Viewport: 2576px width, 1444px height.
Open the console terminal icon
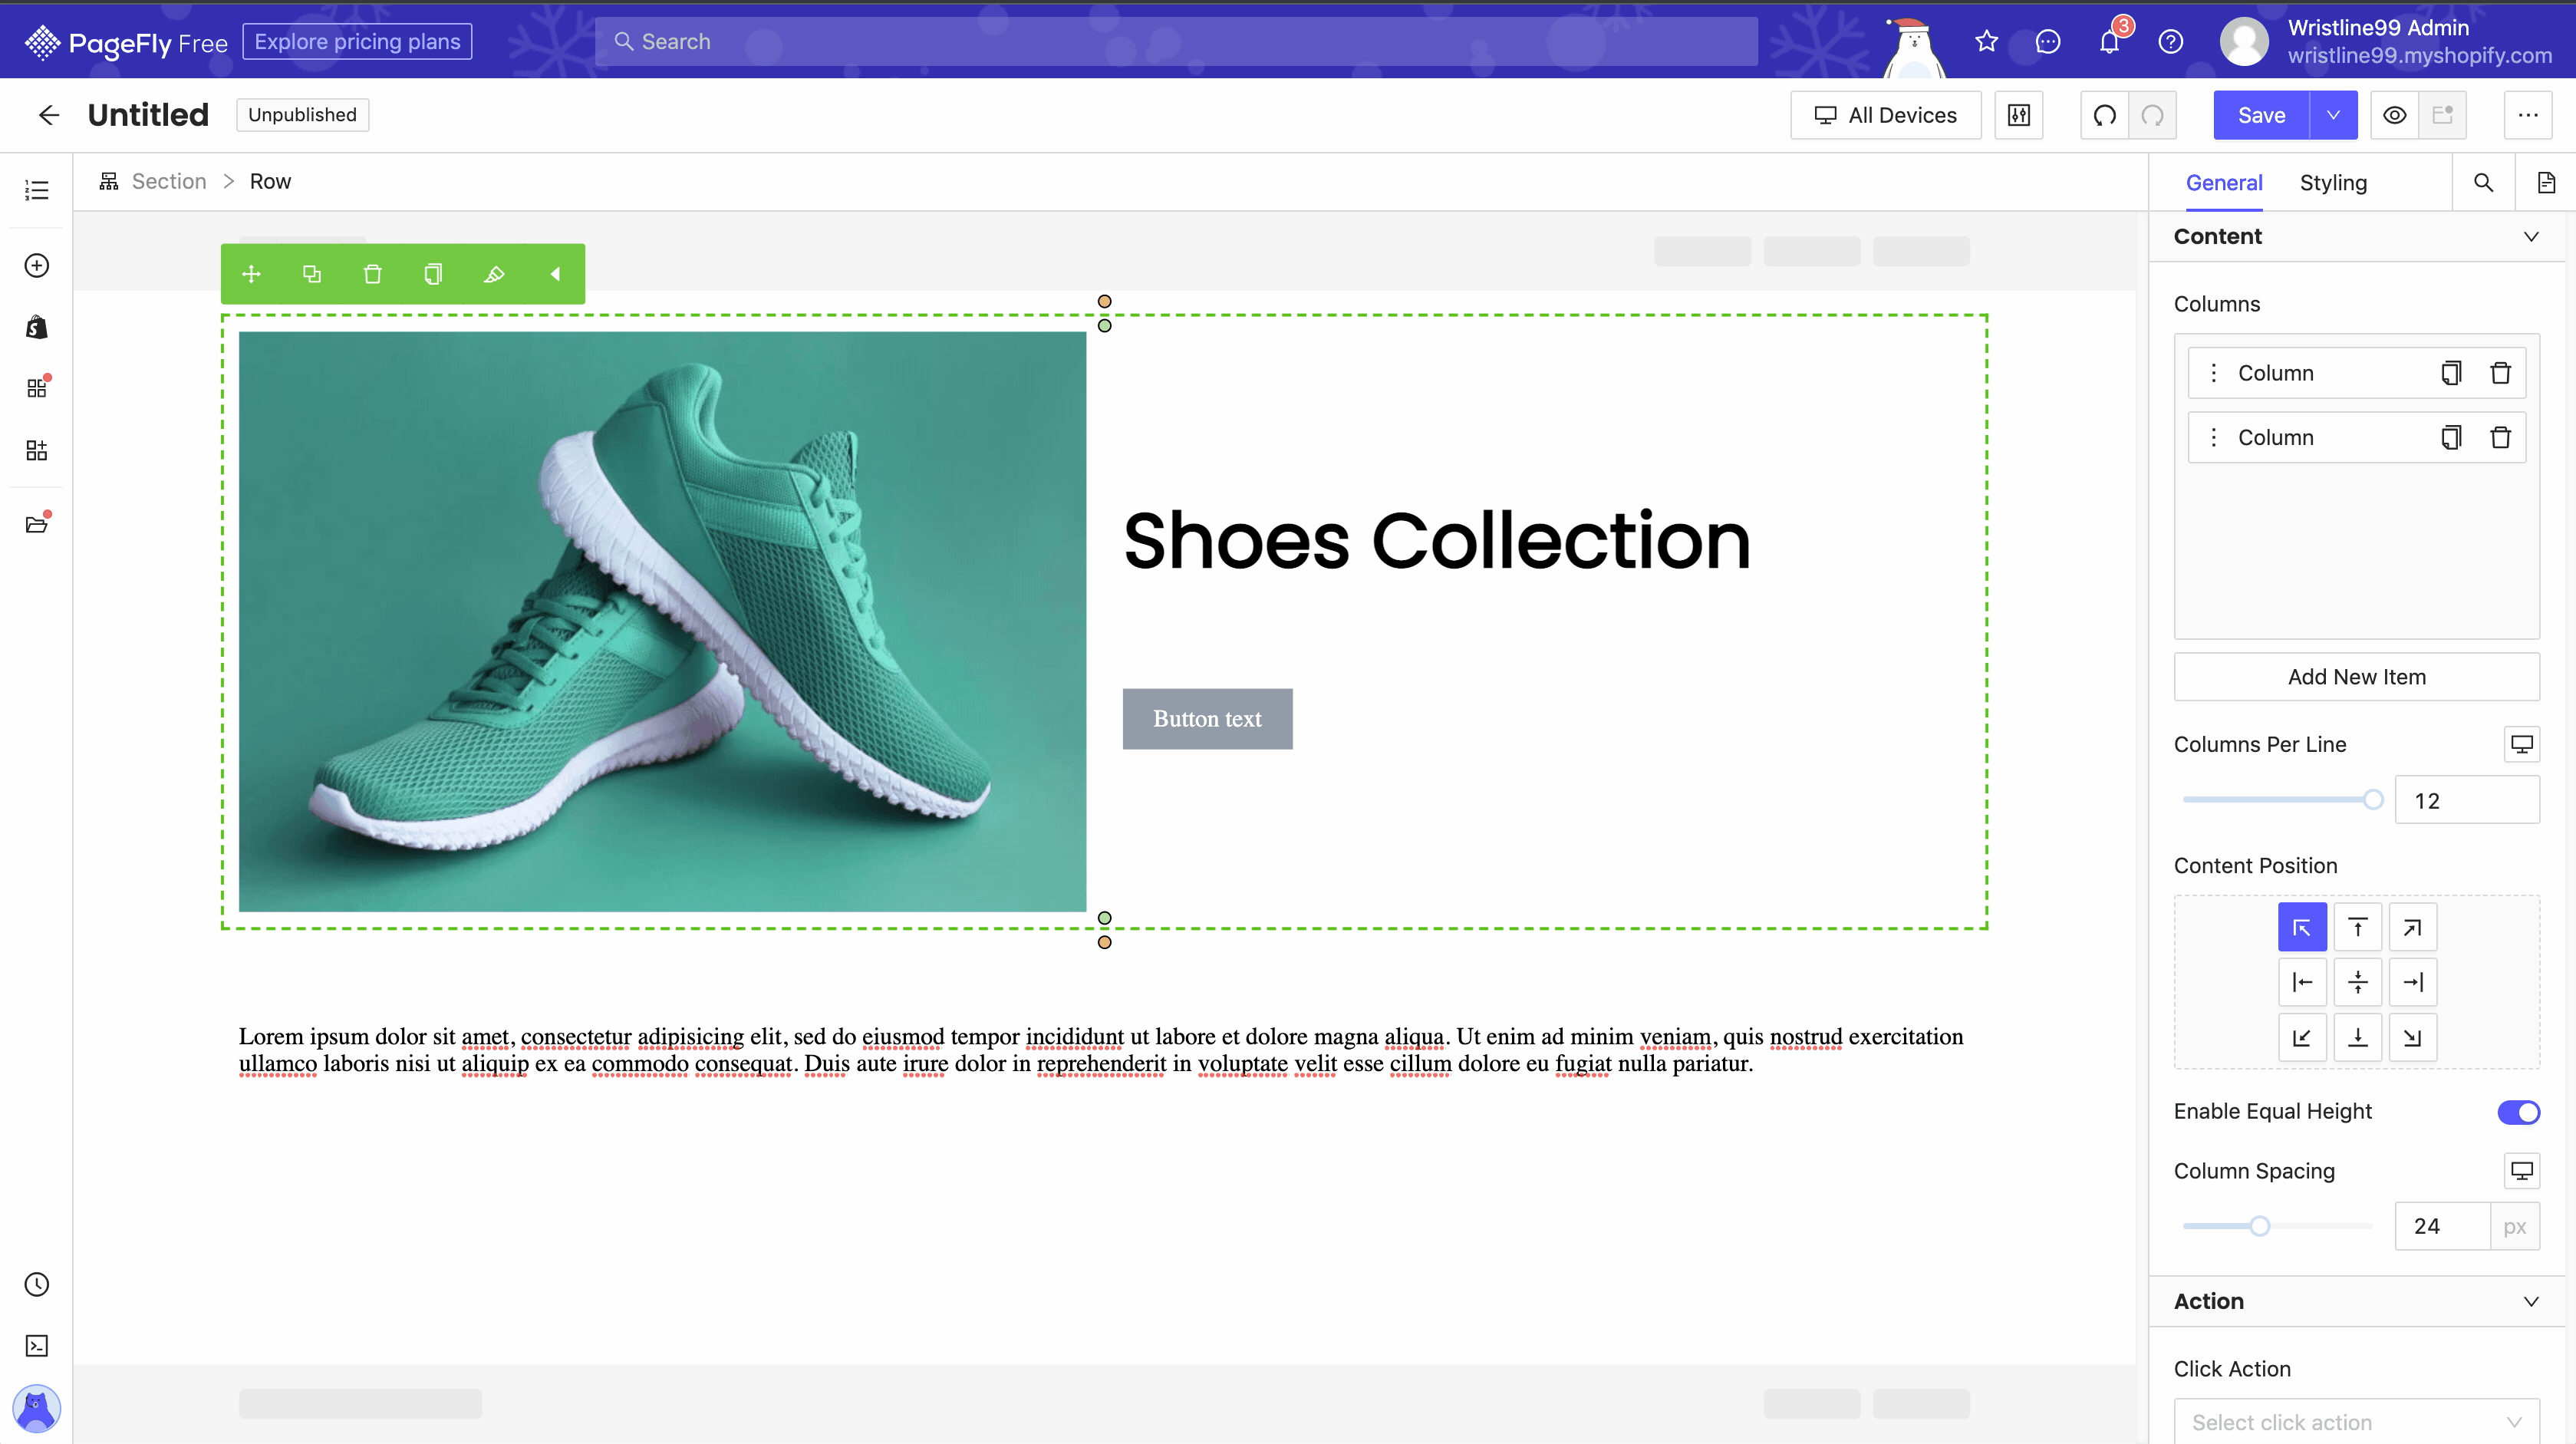coord(37,1346)
